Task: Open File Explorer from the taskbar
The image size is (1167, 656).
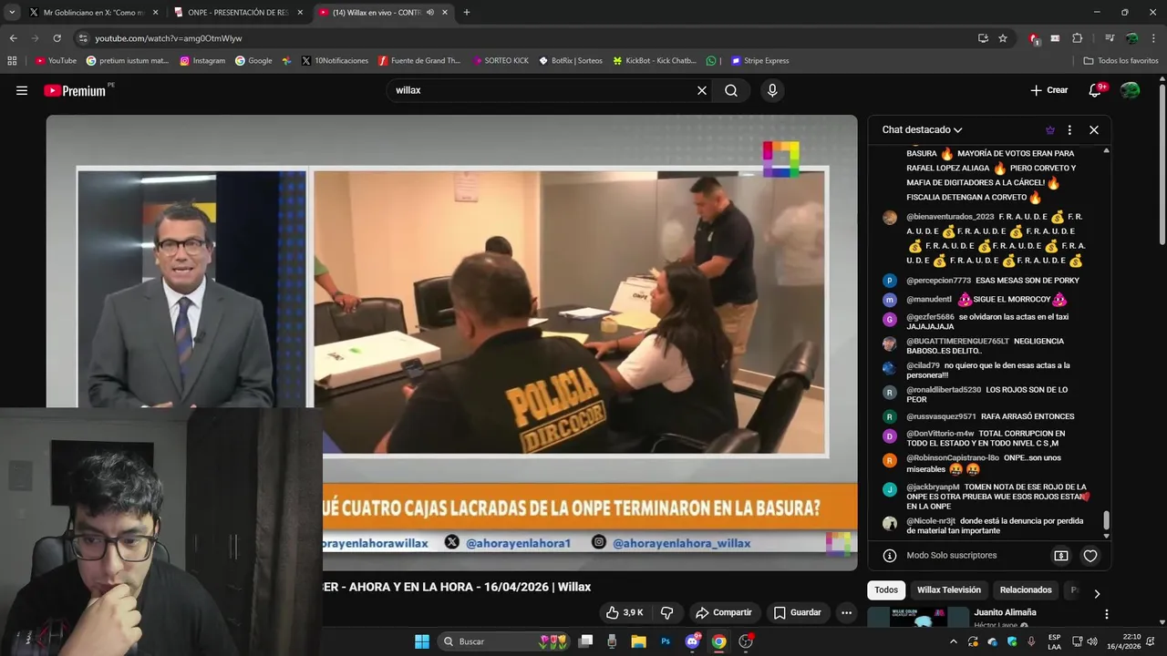Action: click(x=638, y=641)
